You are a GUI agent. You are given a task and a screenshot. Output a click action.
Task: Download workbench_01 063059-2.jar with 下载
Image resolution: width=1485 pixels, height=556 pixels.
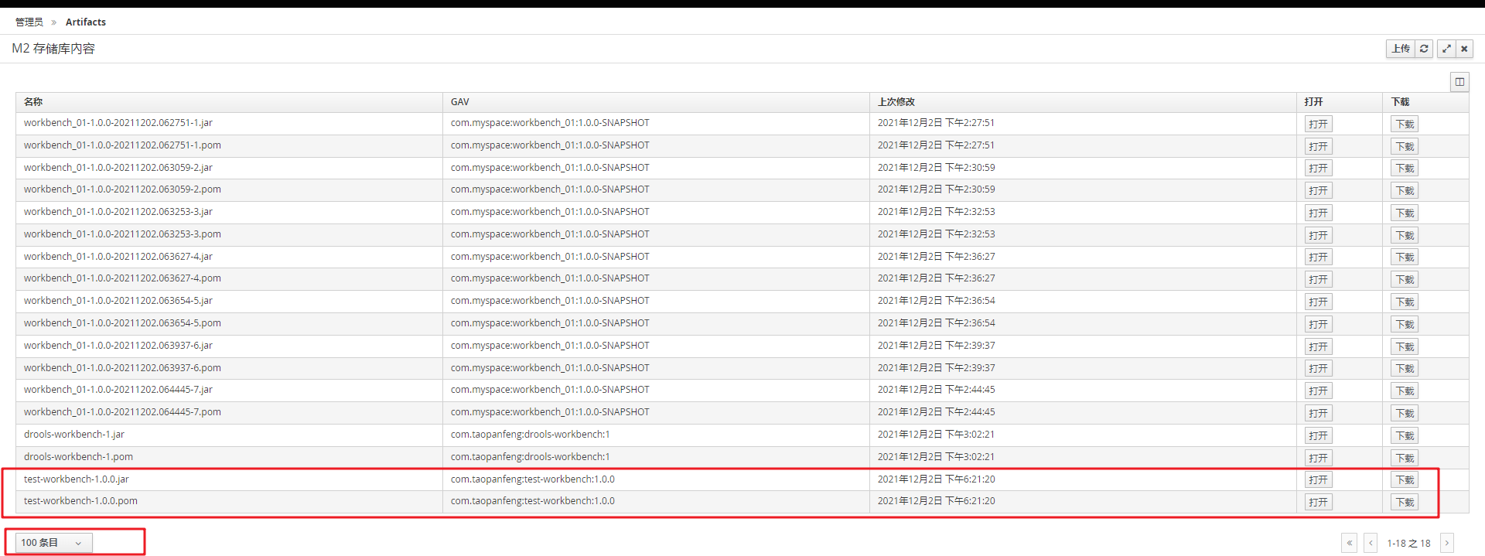[x=1405, y=169]
